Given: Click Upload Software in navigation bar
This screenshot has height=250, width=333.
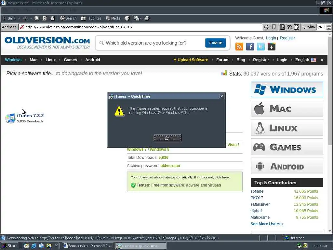Looking at the screenshot, I should pos(191,60).
